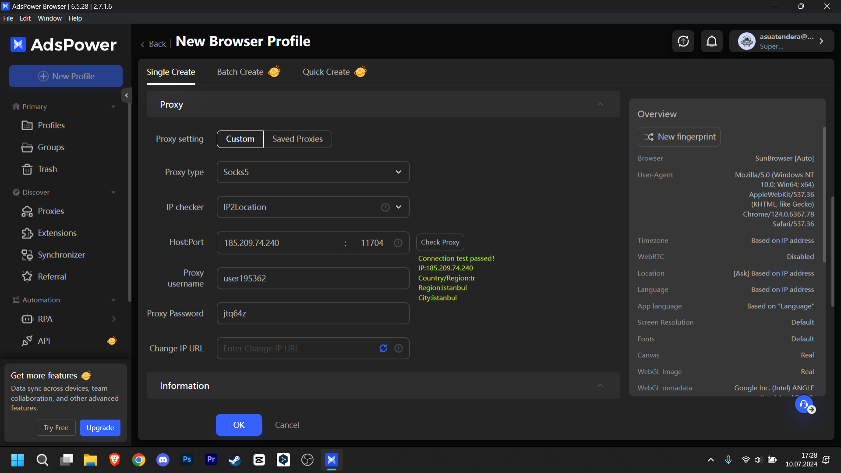Collapse the Proxy section
This screenshot has height=473, width=841.
pyautogui.click(x=600, y=104)
